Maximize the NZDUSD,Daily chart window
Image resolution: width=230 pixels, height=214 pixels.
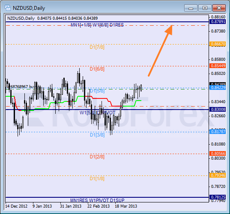click(x=205, y=8)
